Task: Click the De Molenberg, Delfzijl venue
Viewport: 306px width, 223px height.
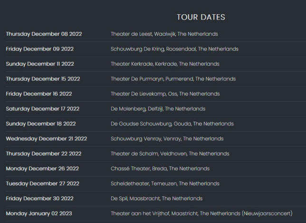Action: coord(158,109)
